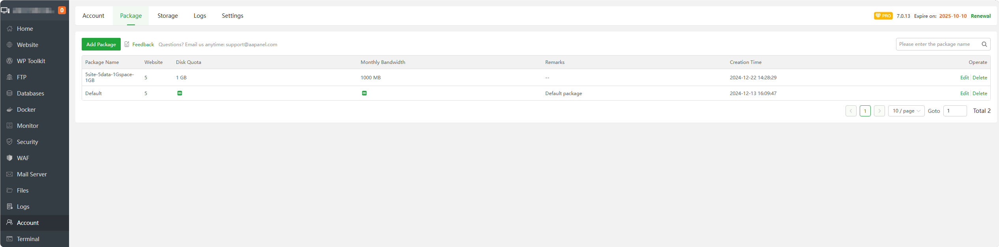The width and height of the screenshot is (999, 247).
Task: Open the WAF shield icon
Action: [x=9, y=158]
